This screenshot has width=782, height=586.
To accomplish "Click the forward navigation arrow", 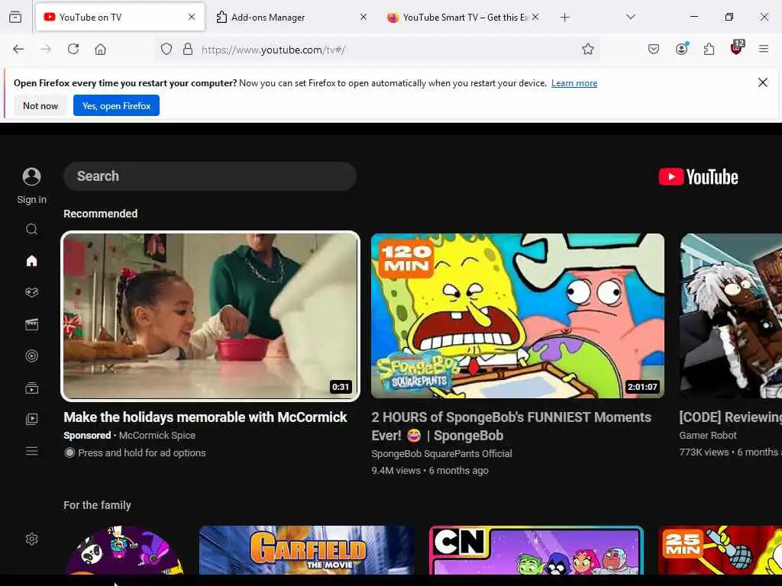I will tap(46, 49).
